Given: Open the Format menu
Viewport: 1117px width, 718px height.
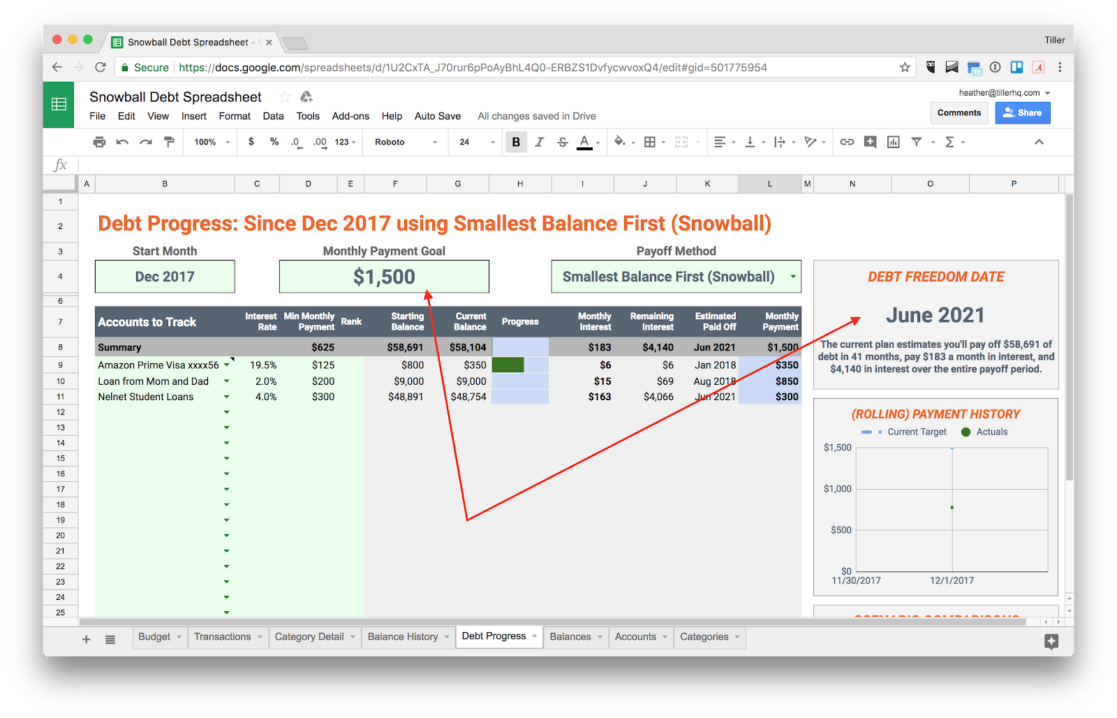Looking at the screenshot, I should tap(235, 116).
